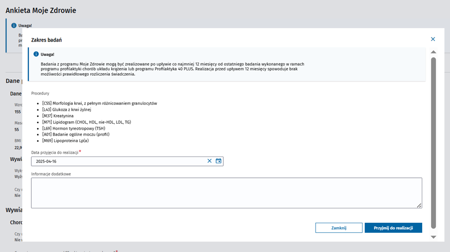This screenshot has width=450, height=252.
Task: Click the info icon in the background Uwaga banner
Action: 13,25
